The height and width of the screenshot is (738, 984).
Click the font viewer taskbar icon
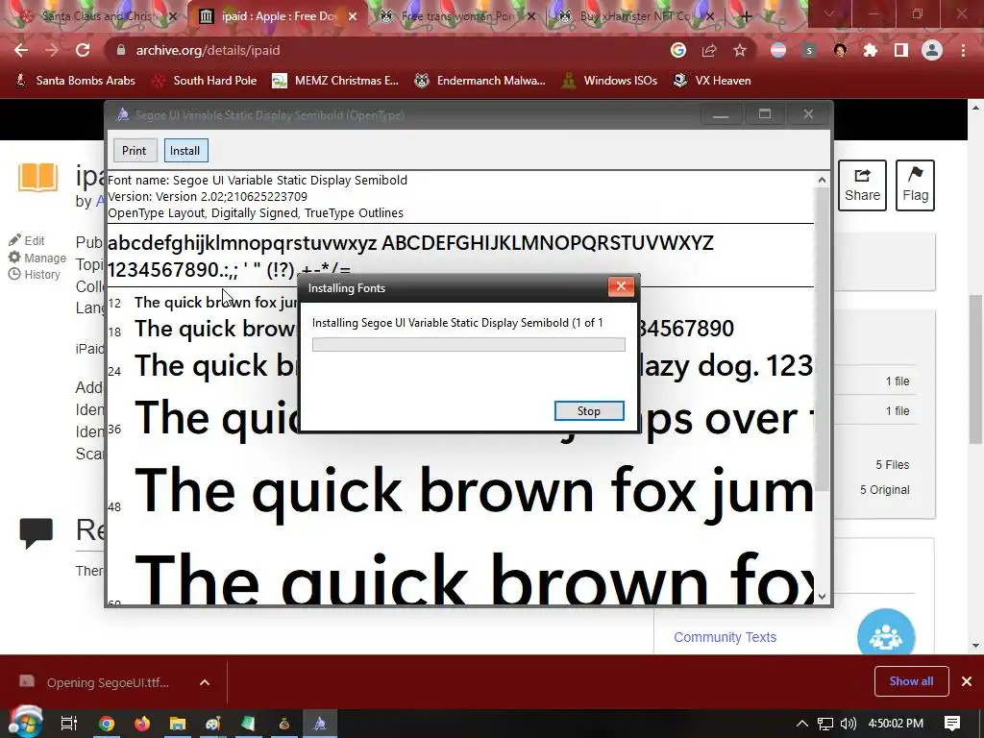[x=320, y=724]
